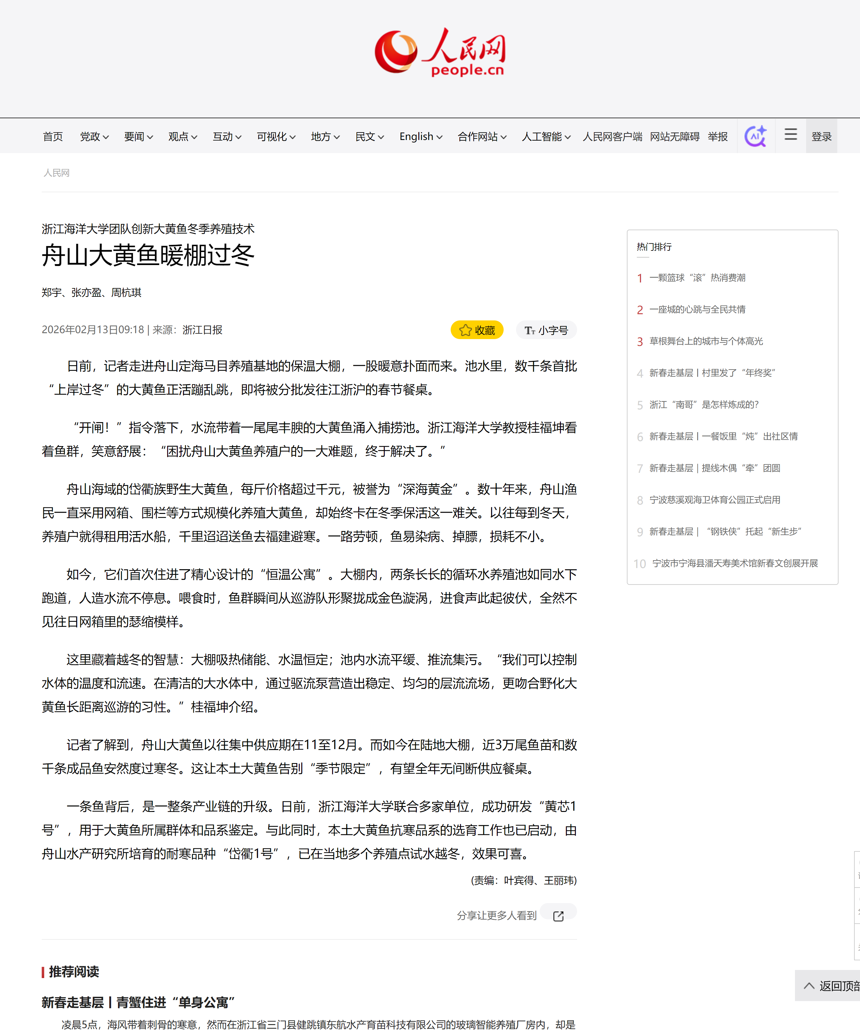Open hot article 一颗篮球"滚"热消费潮
860x1030 pixels.
pos(697,277)
